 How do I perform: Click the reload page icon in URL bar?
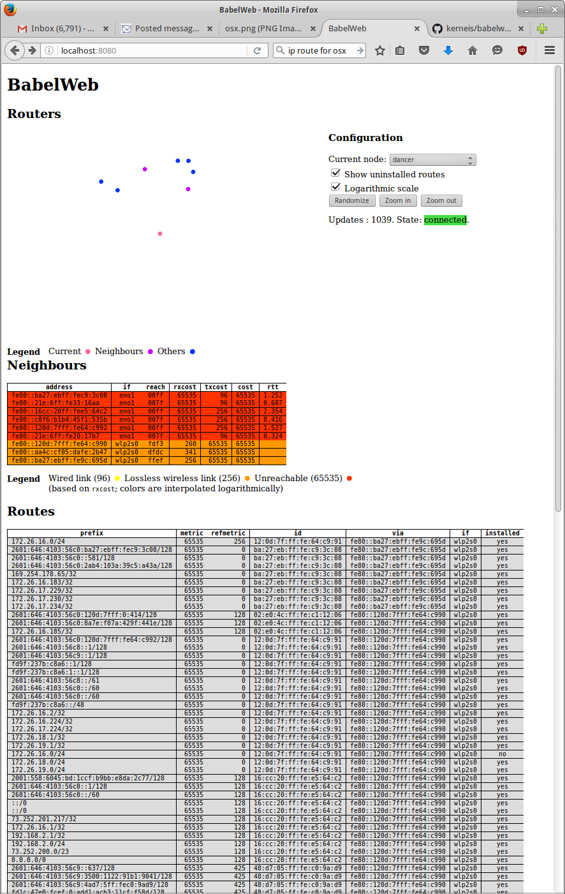pos(258,50)
